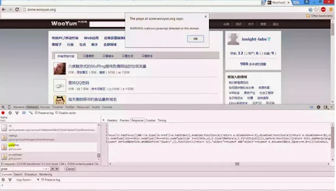Screen dimensions: 336x191
Task: Open the Elements panel tab
Action: 19,107
